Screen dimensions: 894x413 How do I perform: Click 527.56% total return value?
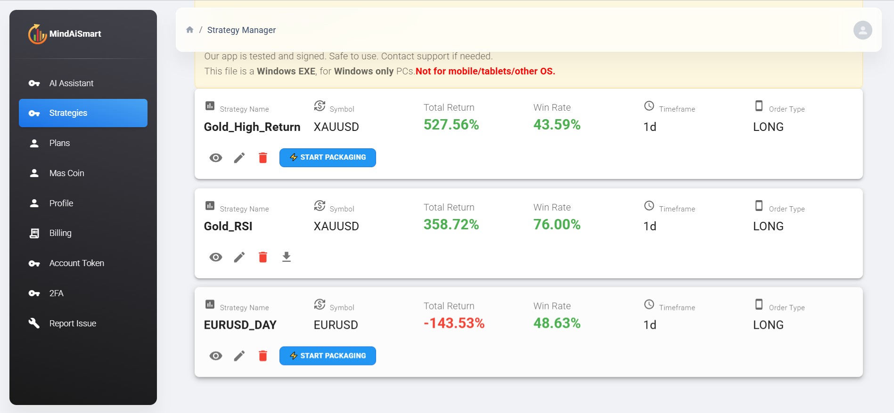(x=451, y=125)
